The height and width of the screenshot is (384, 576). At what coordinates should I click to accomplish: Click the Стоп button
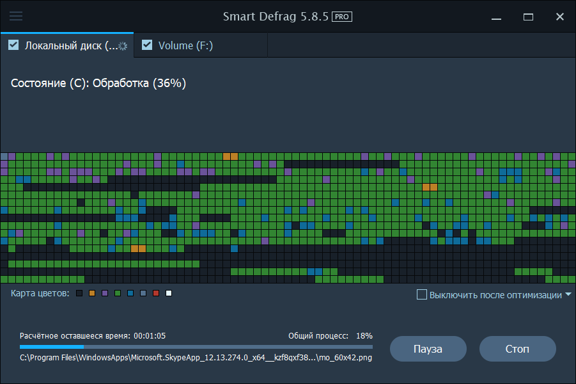(x=517, y=349)
